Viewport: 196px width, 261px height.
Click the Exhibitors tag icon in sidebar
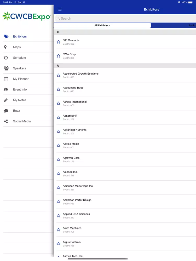6,37
